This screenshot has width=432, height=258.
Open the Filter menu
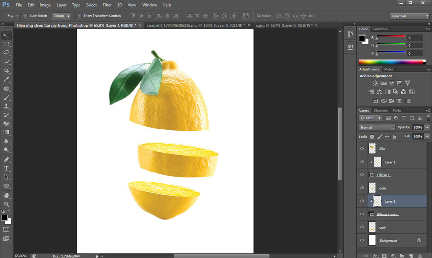click(107, 5)
